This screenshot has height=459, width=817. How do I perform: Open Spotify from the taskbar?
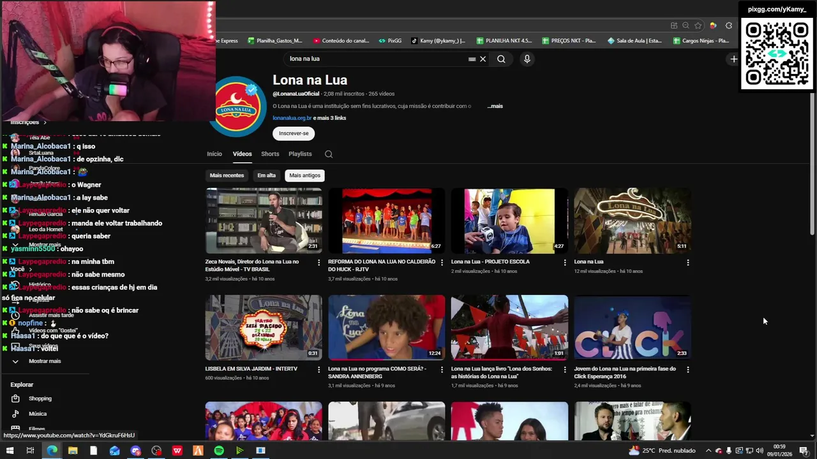click(219, 451)
